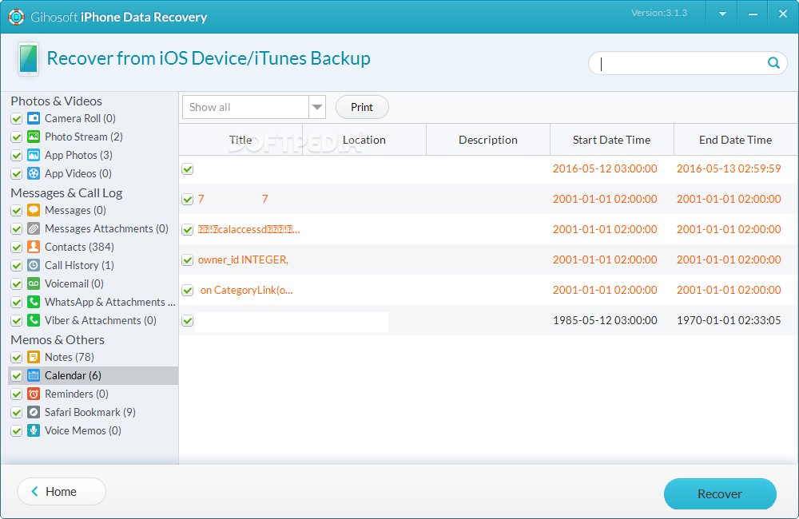
Task: Click the Safari Bookmark compass icon
Action: (x=34, y=412)
